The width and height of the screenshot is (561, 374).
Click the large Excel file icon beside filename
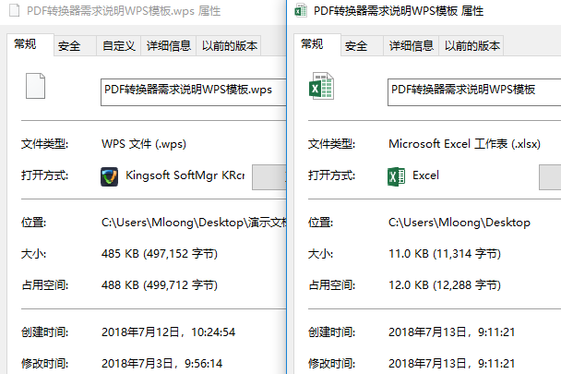[321, 86]
